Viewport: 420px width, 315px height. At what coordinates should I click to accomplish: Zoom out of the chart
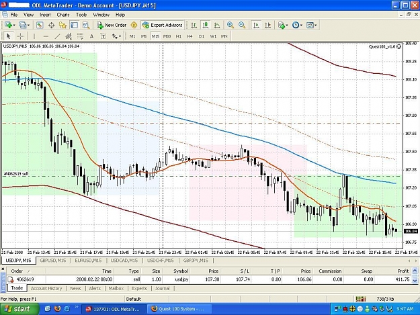[x=242, y=25]
